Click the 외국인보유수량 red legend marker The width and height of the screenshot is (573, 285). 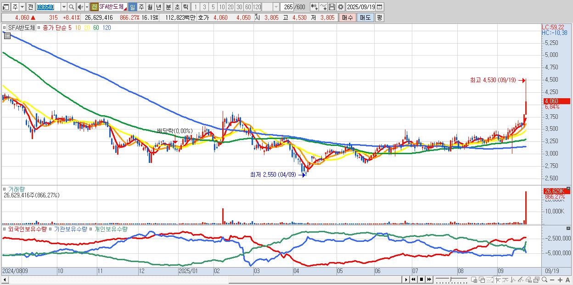[x=5, y=229]
